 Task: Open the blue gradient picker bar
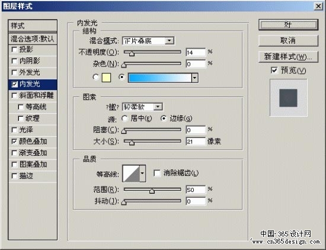(159, 78)
